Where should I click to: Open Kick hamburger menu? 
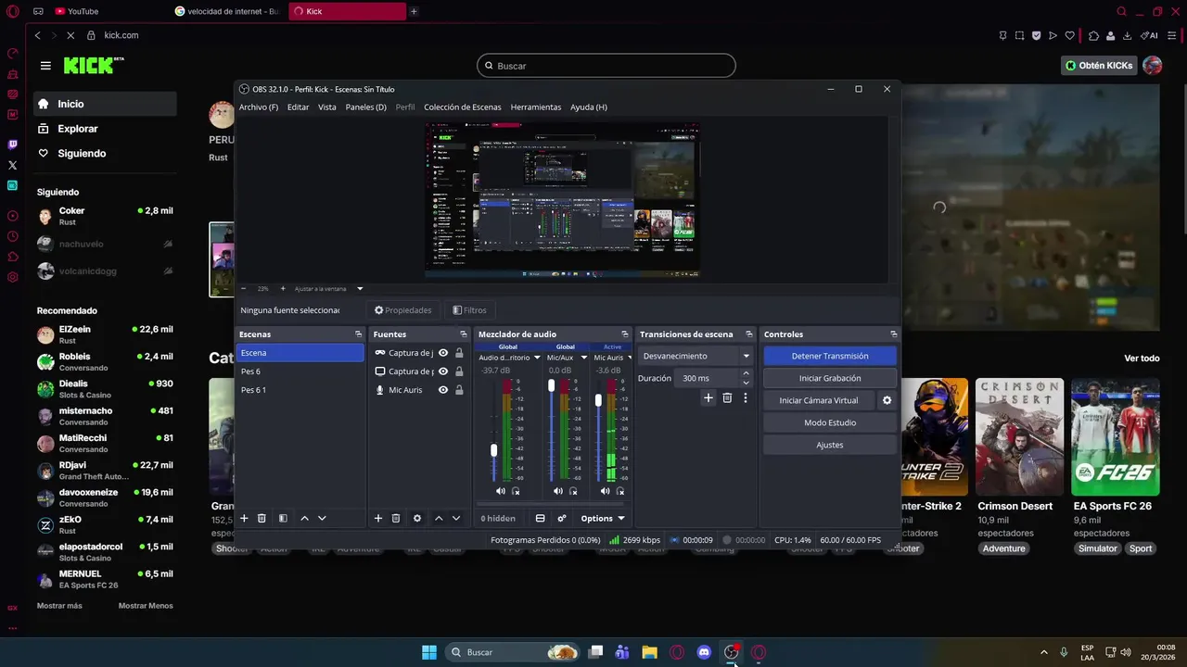pyautogui.click(x=45, y=66)
